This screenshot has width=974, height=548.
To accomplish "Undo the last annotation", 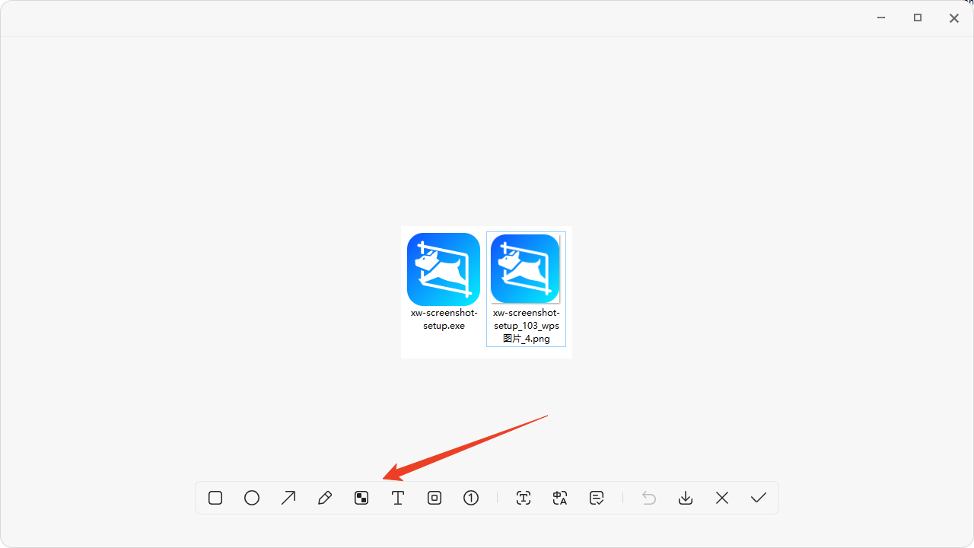I will coord(649,498).
